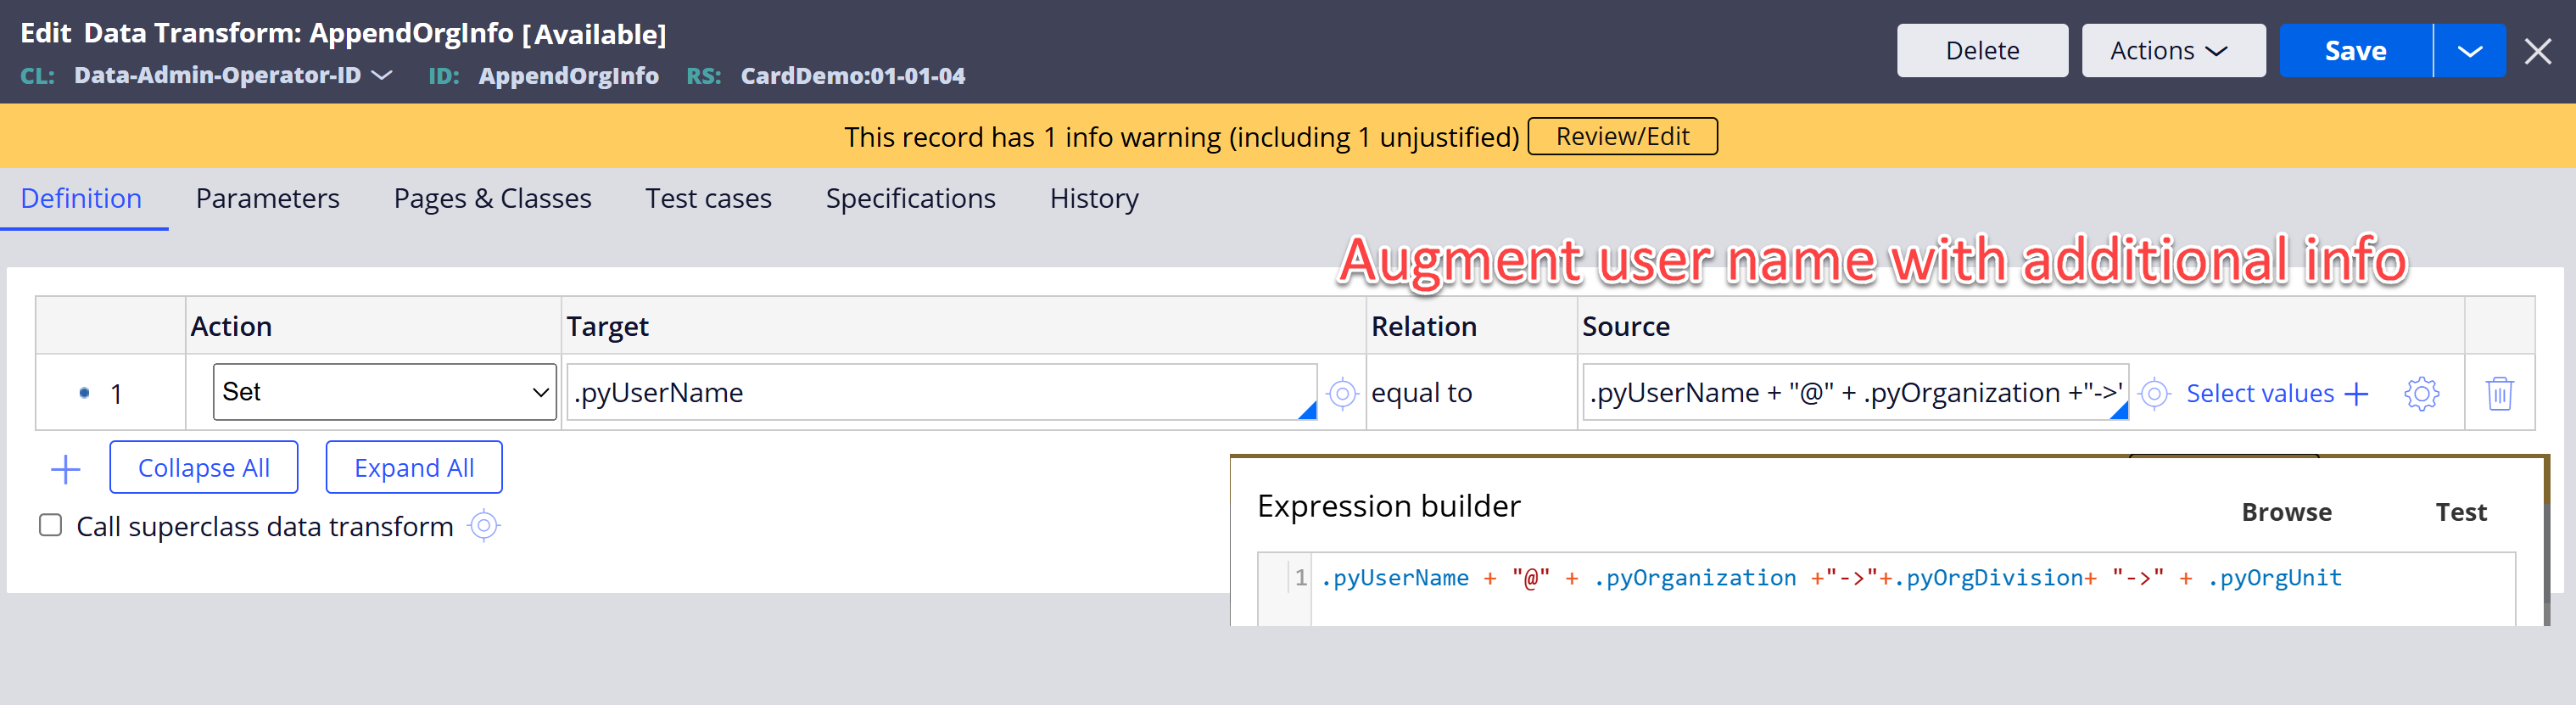Expand the Data-Admin-Operator-ID class chevron
2576x705 pixels.
click(382, 75)
